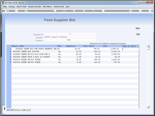Click the heart favorites icon
Image resolution: width=155 pixels, height=116 pixels.
click(x=55, y=11)
